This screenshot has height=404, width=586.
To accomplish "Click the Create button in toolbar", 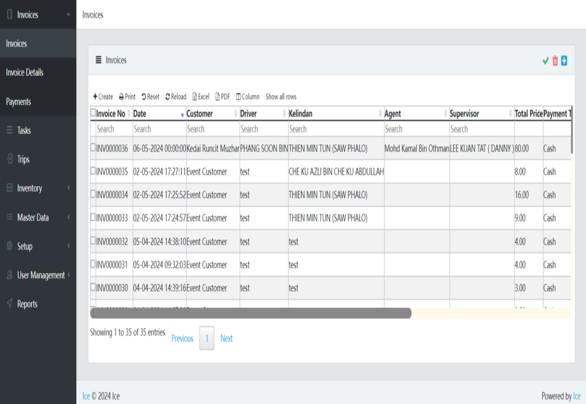I will [103, 97].
